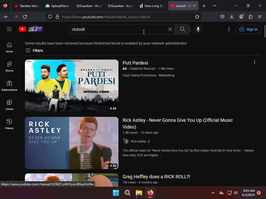Open Rick Astley channel name link
266x199 pixels.
coord(138,141)
